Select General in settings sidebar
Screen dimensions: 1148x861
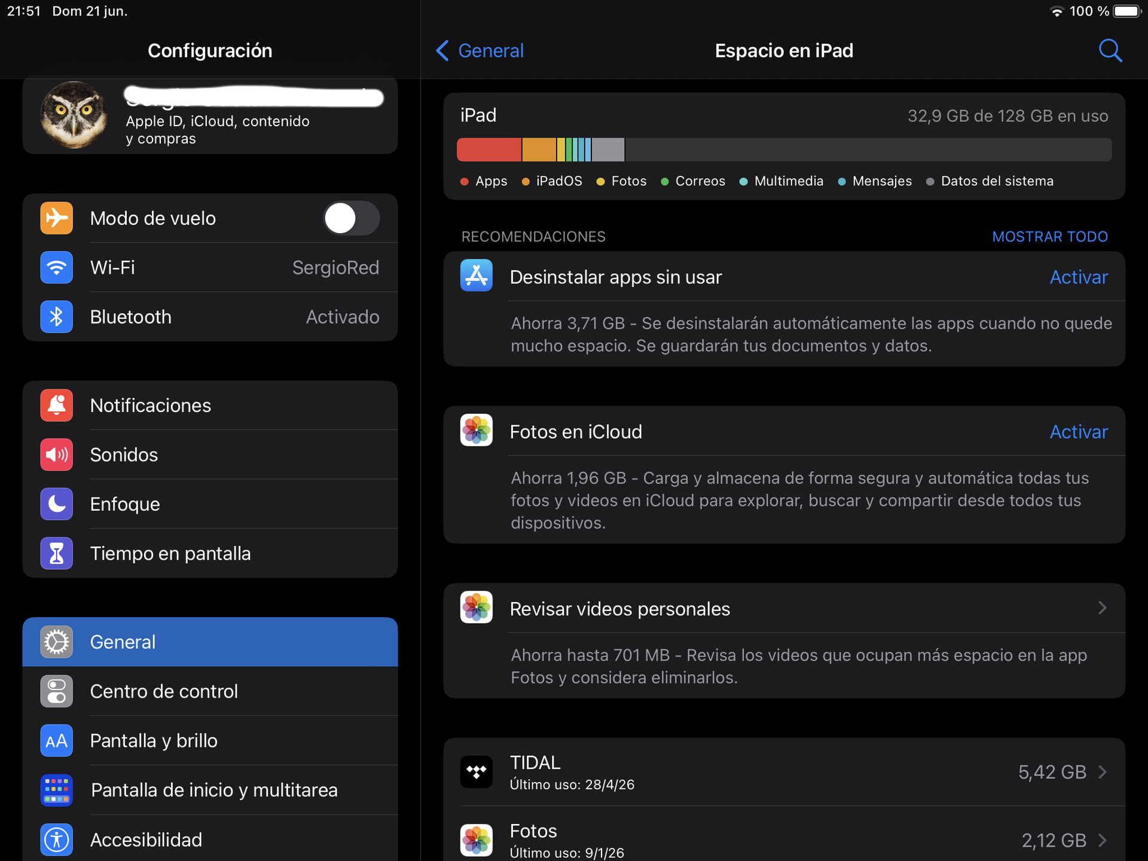tap(210, 642)
